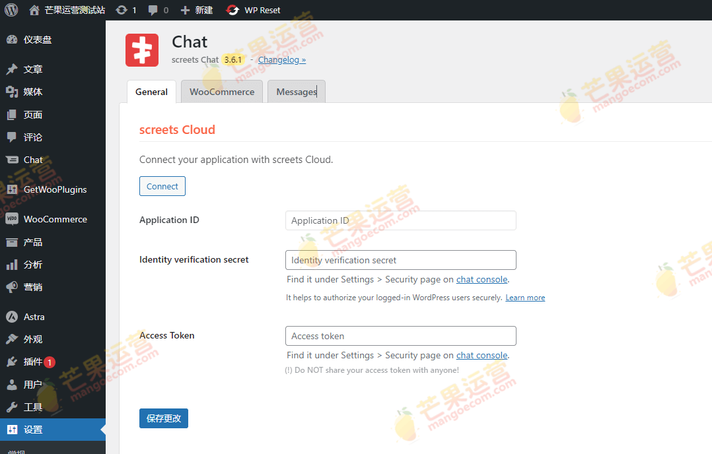Open the Changelog link

coord(281,59)
